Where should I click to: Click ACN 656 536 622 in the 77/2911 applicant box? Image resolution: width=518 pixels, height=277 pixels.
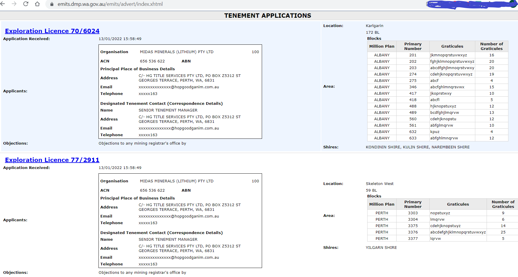coord(152,190)
